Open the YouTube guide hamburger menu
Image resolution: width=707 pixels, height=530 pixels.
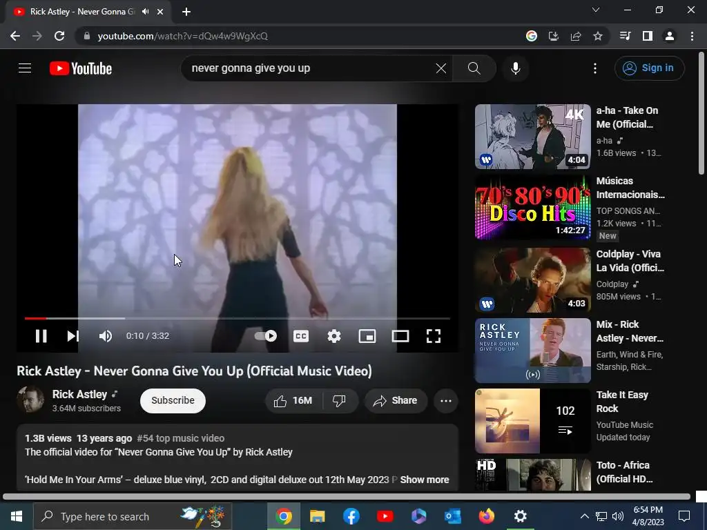click(x=25, y=68)
